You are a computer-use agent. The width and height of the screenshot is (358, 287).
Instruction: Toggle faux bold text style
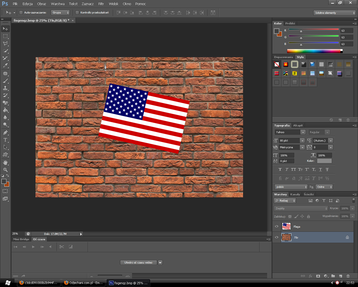click(x=280, y=169)
